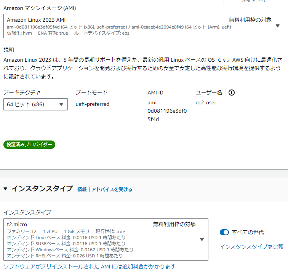Click the ルートデバイスタイプ: ebs detail text
The width and height of the screenshot is (288, 273).
point(101,33)
